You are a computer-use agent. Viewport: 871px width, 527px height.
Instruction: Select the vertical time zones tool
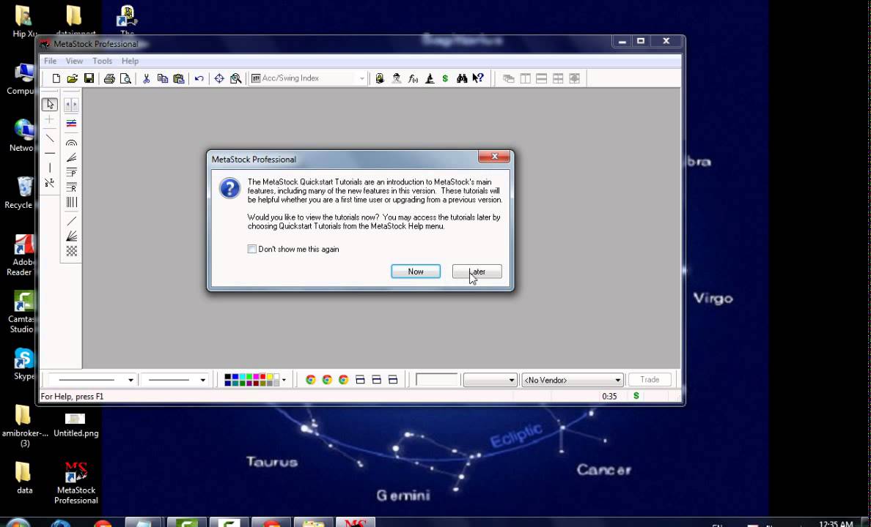pyautogui.click(x=71, y=203)
